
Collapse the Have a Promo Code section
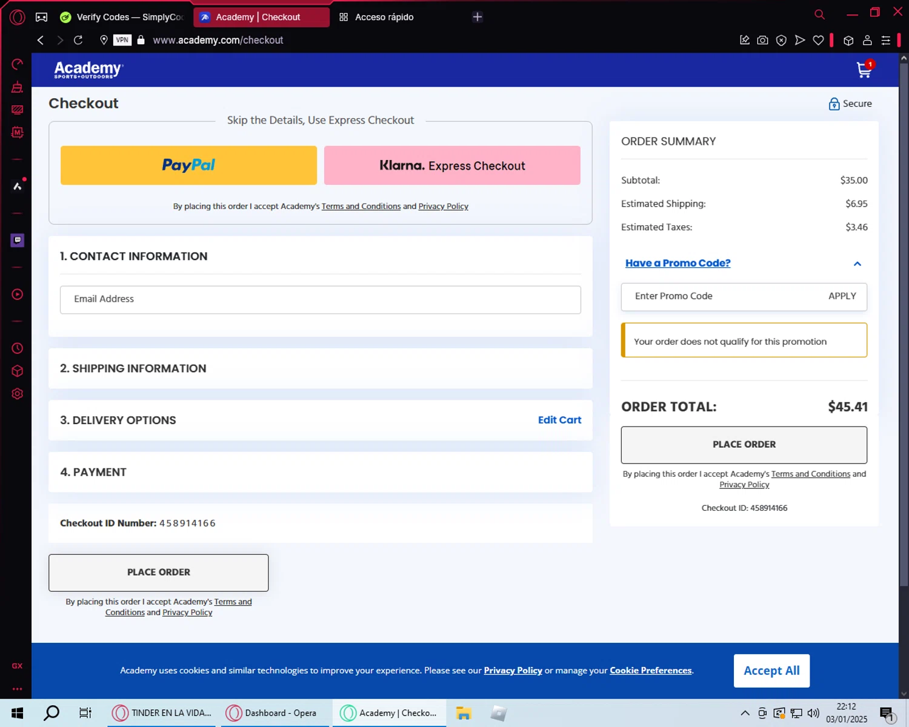(x=857, y=264)
